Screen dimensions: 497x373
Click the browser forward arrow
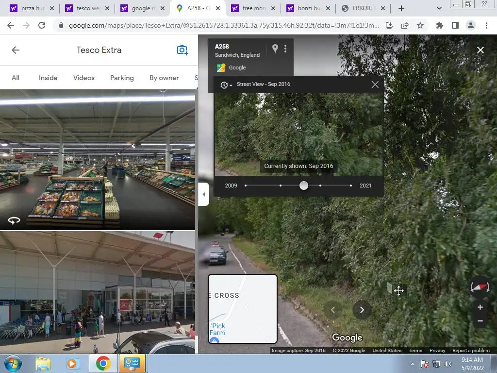point(26,25)
